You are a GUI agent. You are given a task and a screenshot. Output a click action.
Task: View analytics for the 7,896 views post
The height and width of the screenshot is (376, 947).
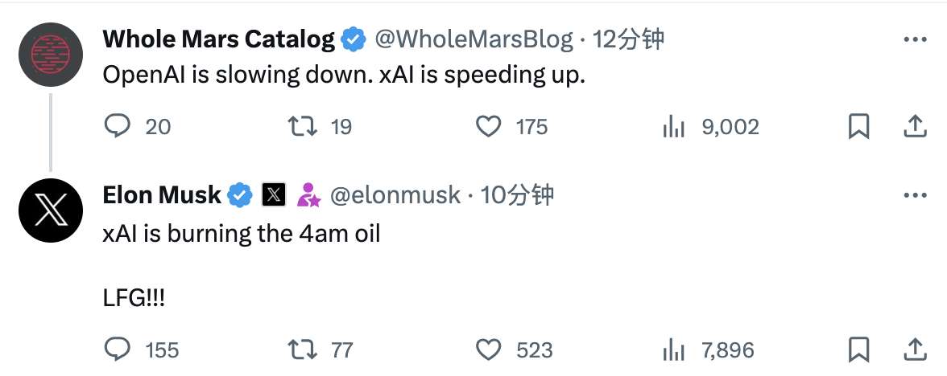pos(672,349)
